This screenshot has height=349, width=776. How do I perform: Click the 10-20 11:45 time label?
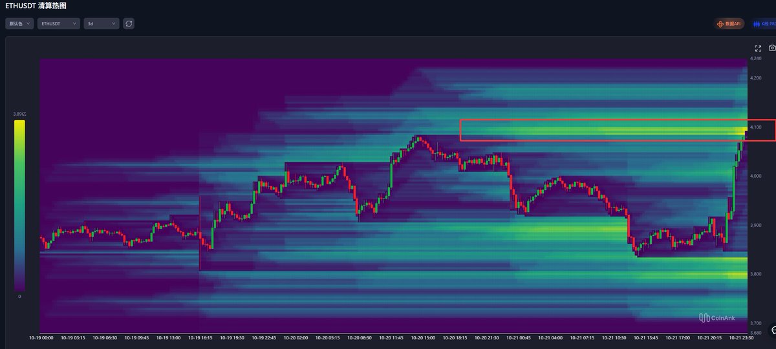tap(391, 337)
